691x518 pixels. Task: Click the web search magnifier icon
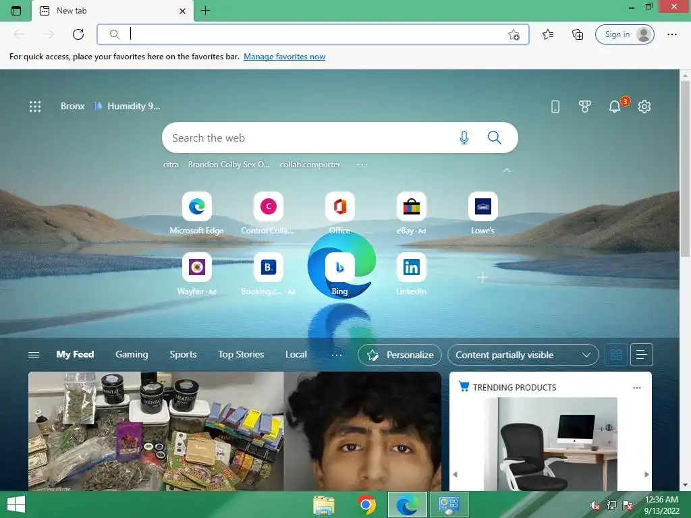(495, 138)
